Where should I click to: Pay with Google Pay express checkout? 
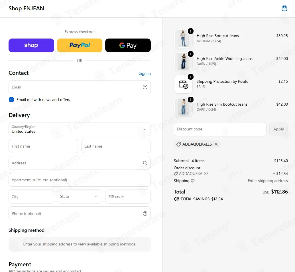(x=128, y=45)
